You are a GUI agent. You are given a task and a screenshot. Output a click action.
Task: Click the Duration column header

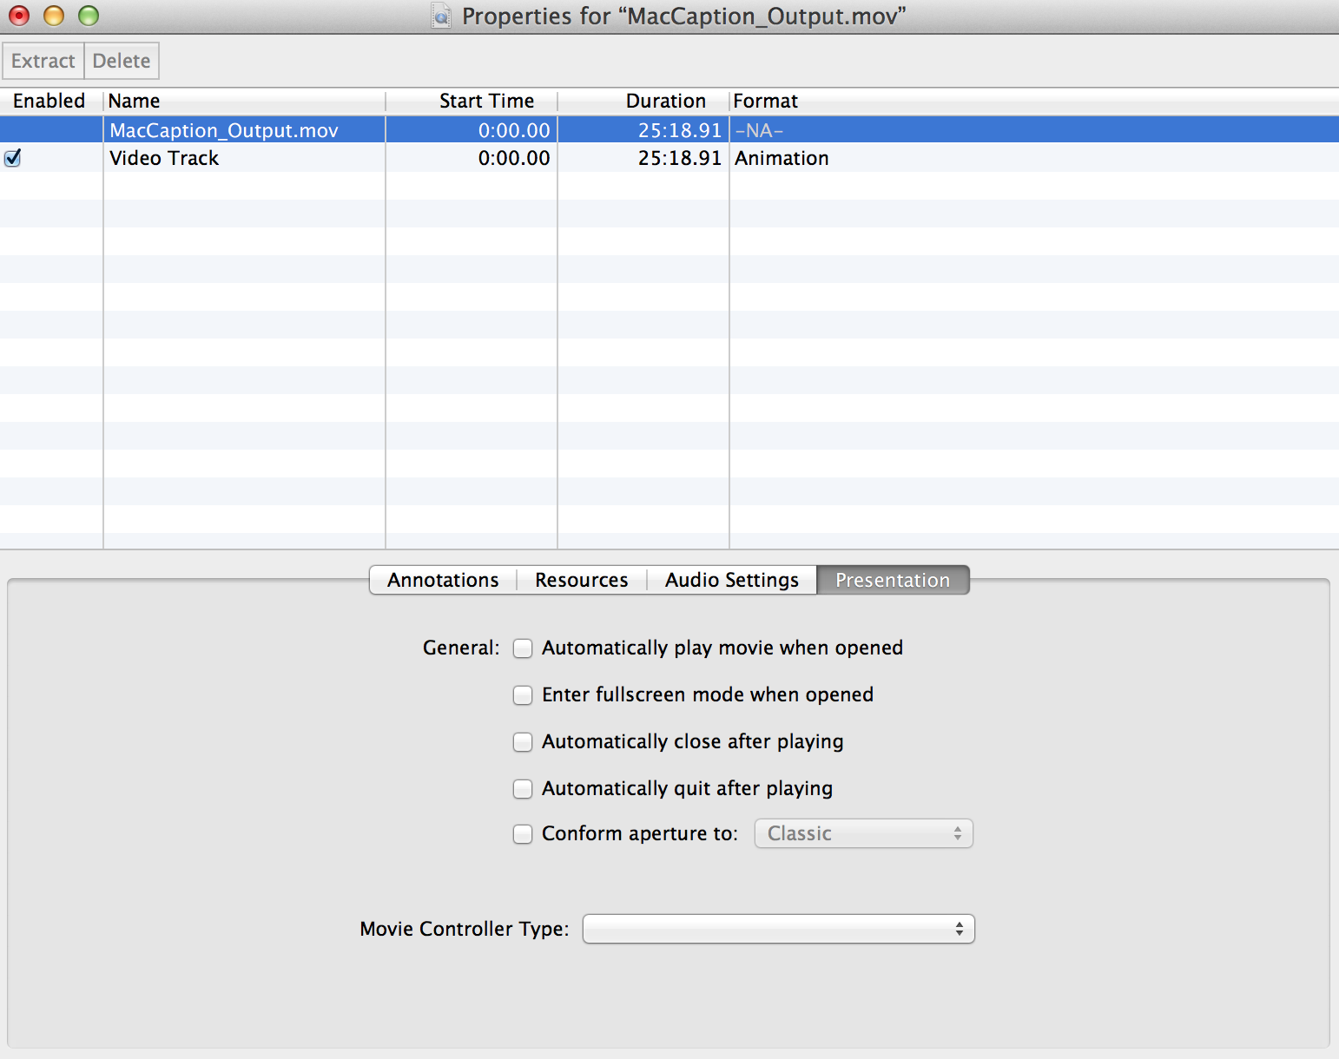pos(643,101)
